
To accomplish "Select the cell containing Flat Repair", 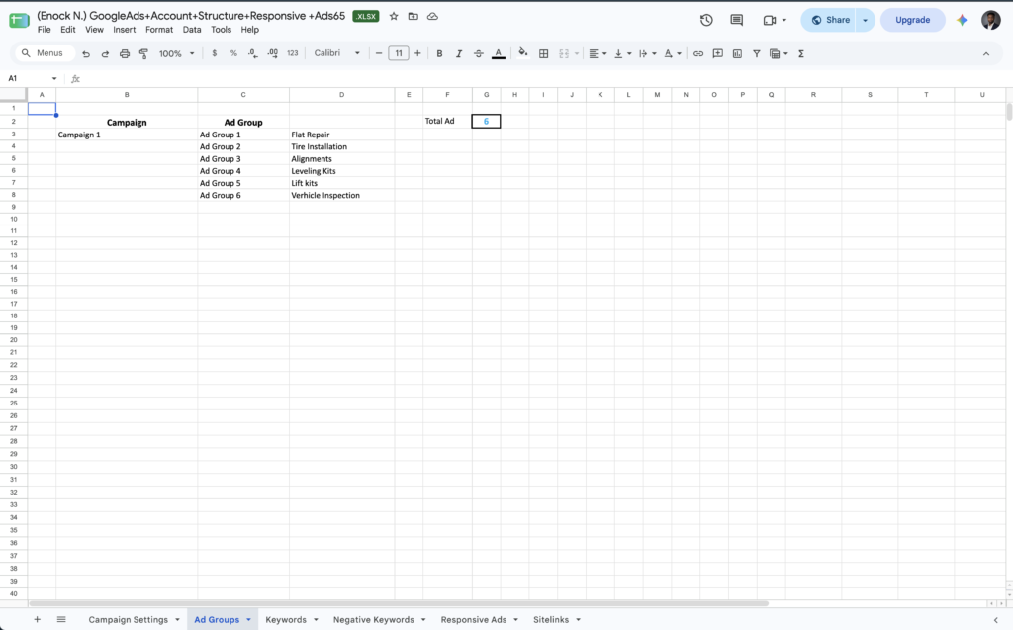I will 341,135.
